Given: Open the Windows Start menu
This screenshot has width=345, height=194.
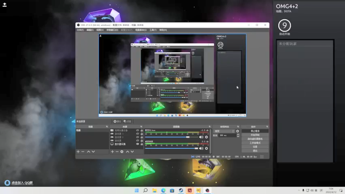Looking at the screenshot, I should [137, 190].
